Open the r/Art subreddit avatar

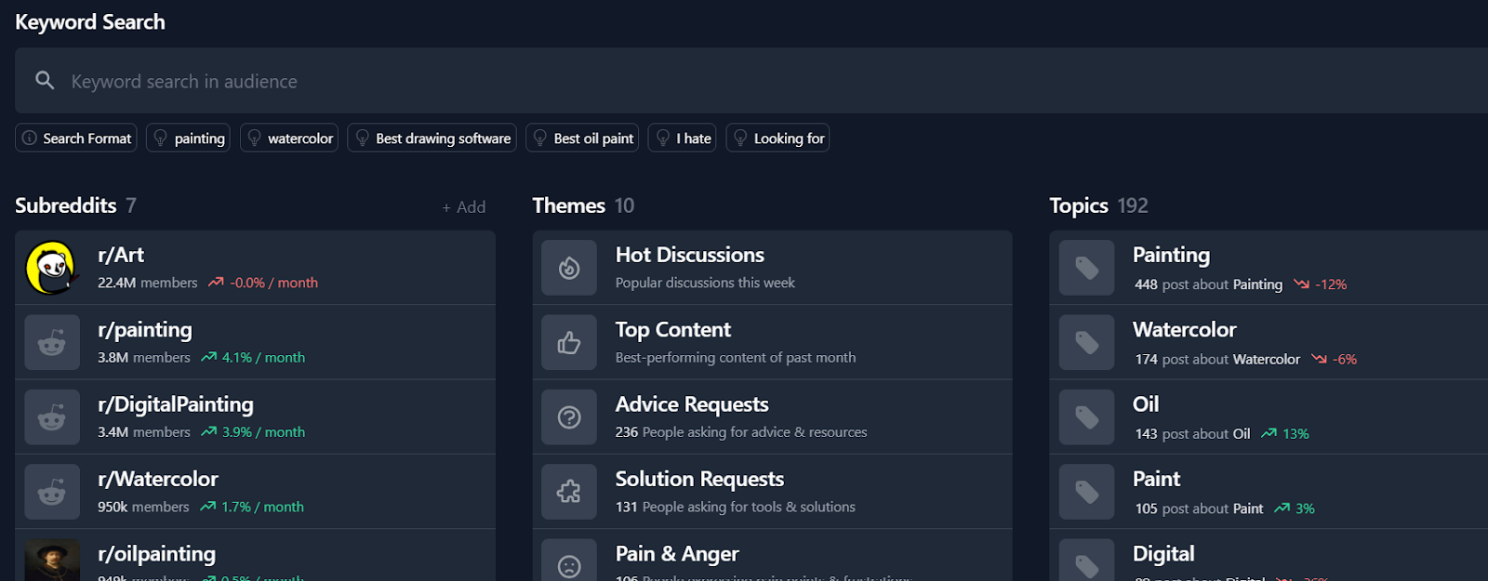pyautogui.click(x=52, y=268)
